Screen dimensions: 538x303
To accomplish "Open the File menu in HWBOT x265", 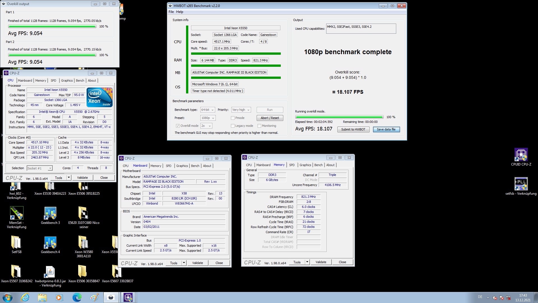I will point(171,12).
